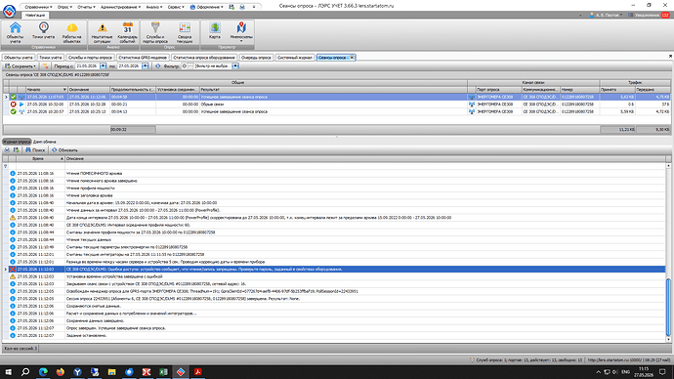
Task: Open Adobe Acrobat from taskbar
Action: (197, 372)
